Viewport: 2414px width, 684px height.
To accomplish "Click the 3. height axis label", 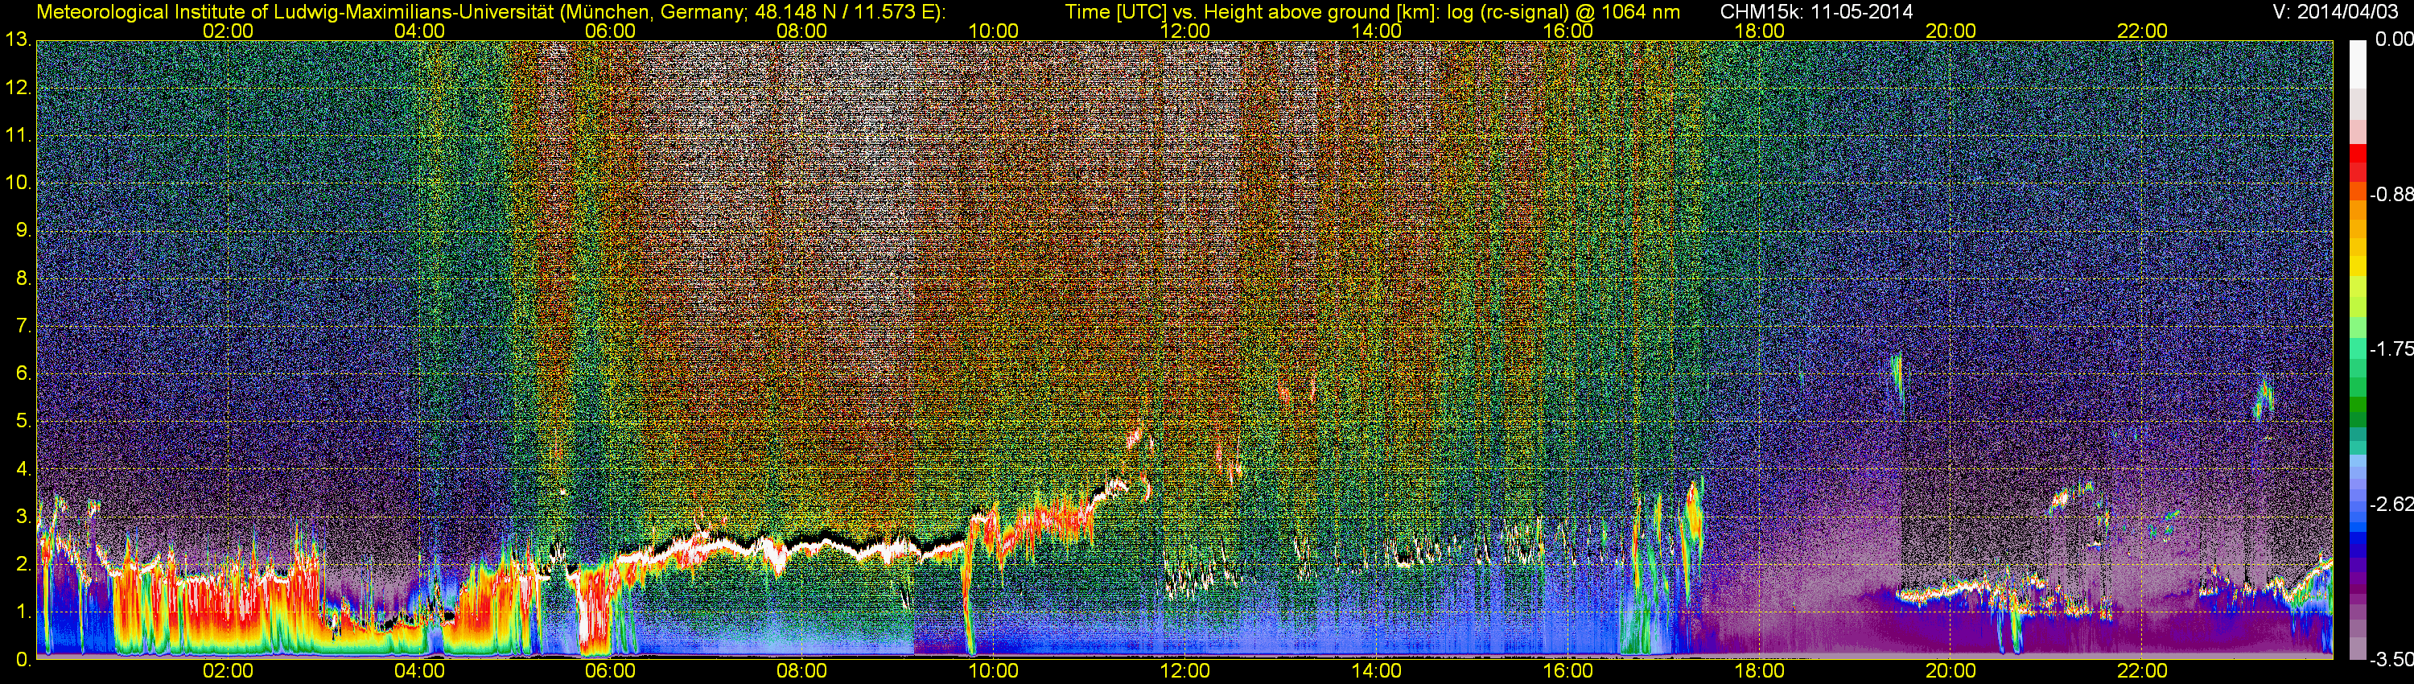I will point(23,517).
